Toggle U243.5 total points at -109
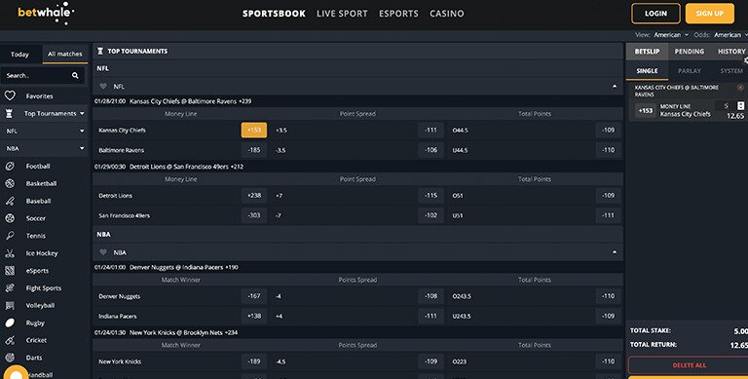748x379 pixels. click(608, 316)
